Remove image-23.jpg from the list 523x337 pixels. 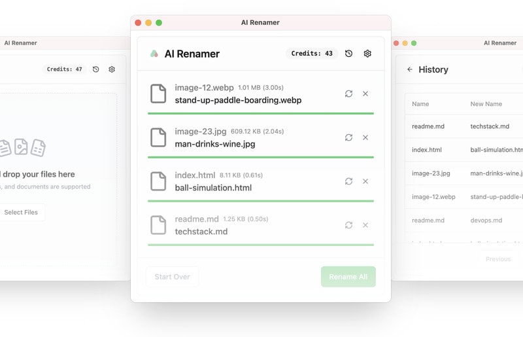tap(365, 137)
